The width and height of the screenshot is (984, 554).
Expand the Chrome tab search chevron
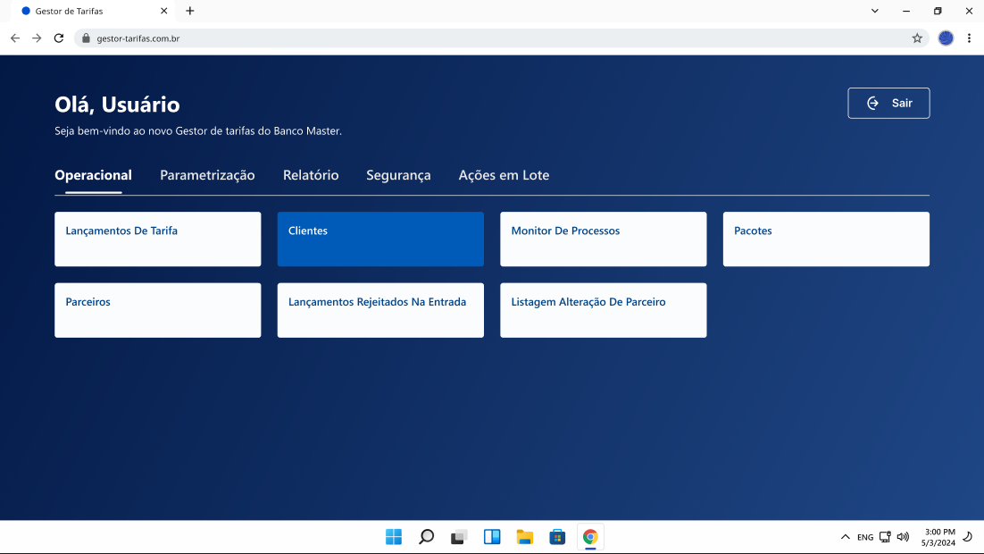[x=874, y=11]
